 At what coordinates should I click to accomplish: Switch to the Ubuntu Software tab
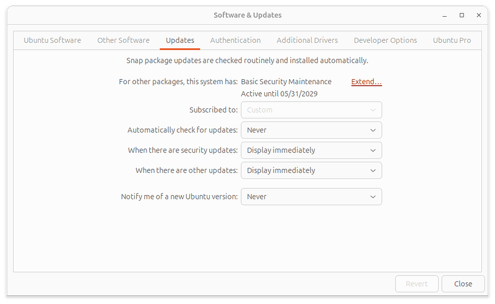click(x=52, y=40)
